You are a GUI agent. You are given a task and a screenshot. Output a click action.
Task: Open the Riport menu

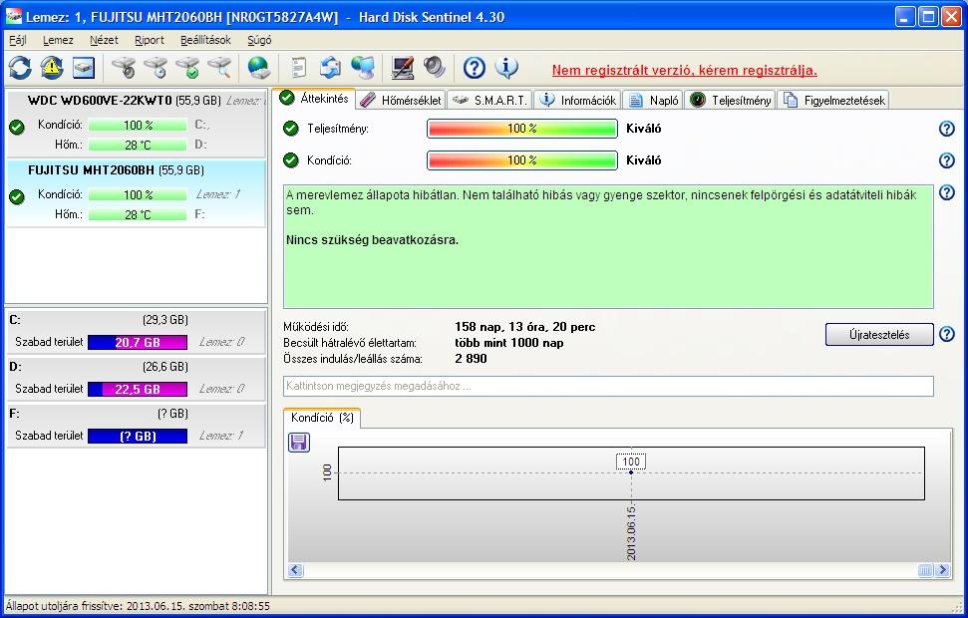click(150, 40)
